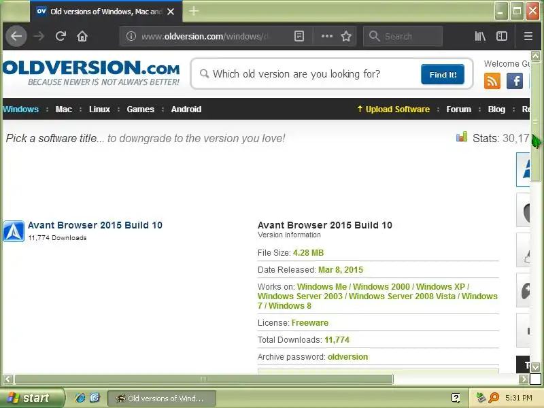This screenshot has width=544, height=408.
Task: Click the magnifier tray icon
Action: (494, 398)
